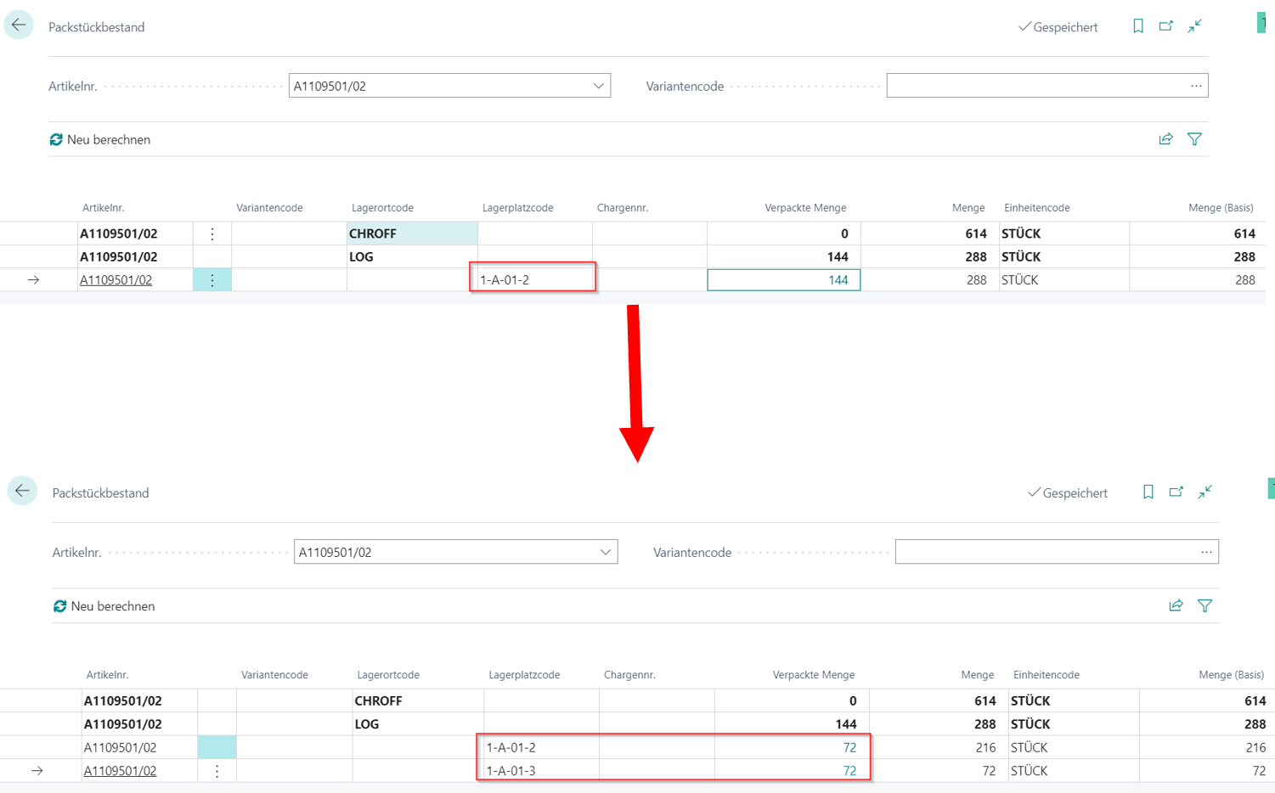
Task: Open the A1109501/02 link in the 1-A-01-3 row
Action: coord(120,771)
